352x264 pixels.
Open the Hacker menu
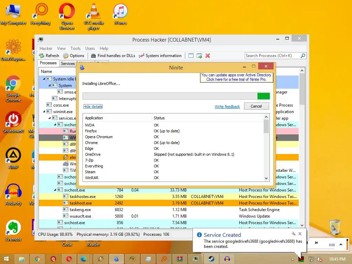pos(46,48)
